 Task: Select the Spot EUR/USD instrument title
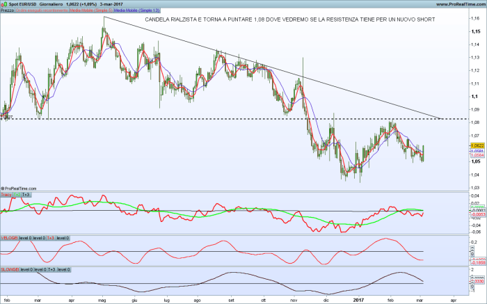[23, 4]
